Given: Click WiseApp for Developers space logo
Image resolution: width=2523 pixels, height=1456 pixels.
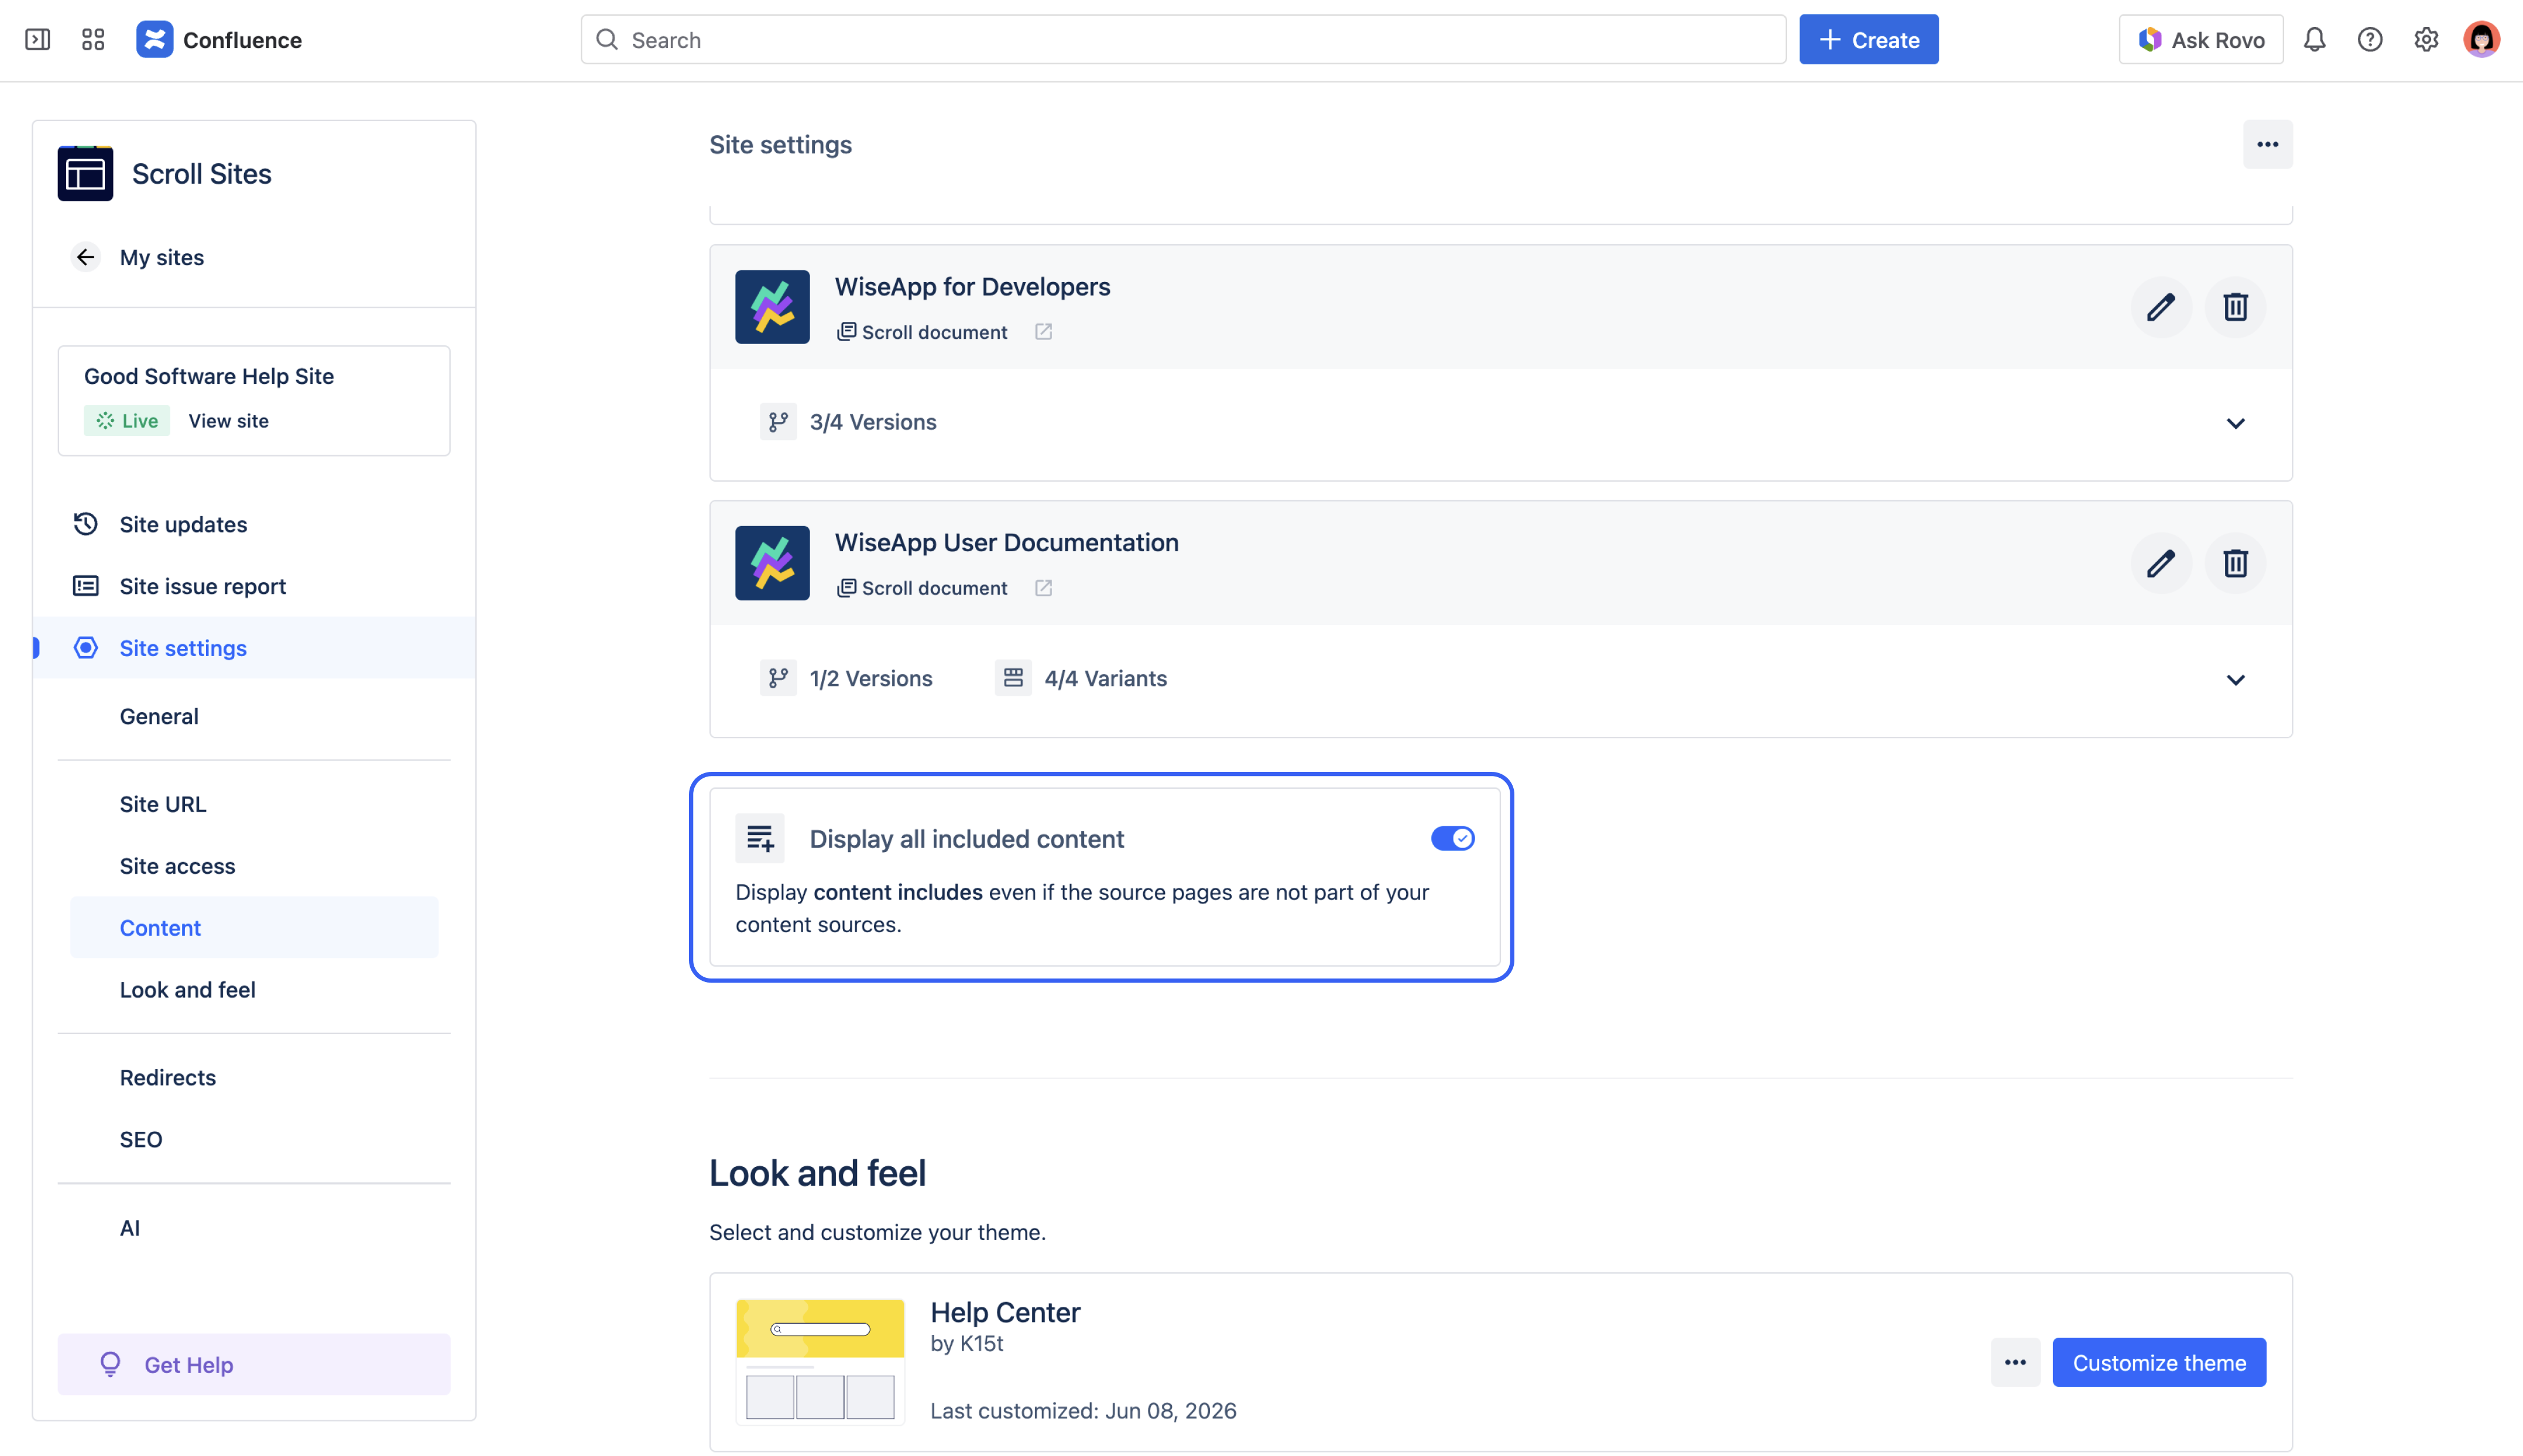Looking at the screenshot, I should (772, 307).
